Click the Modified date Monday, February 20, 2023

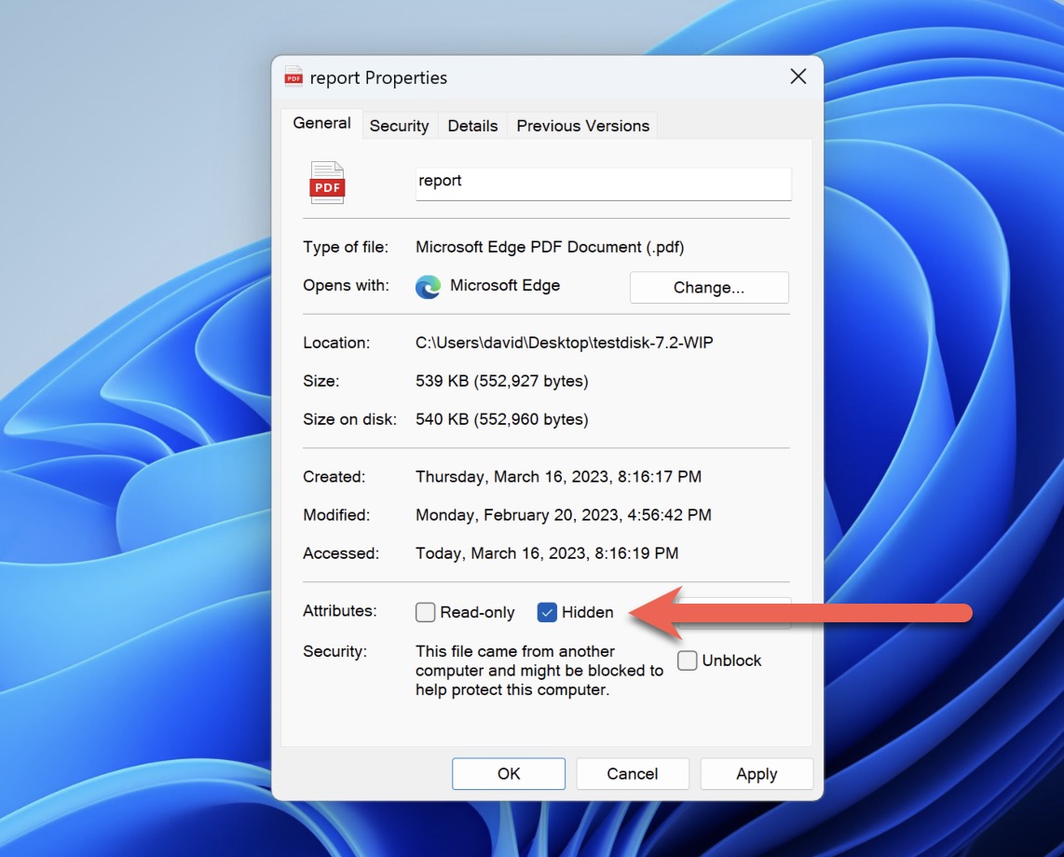point(564,515)
